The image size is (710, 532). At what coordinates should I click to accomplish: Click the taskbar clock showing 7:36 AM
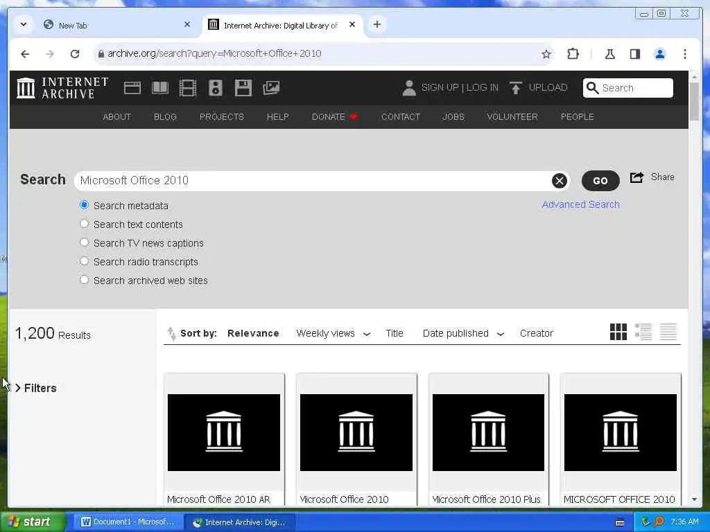[x=684, y=522]
